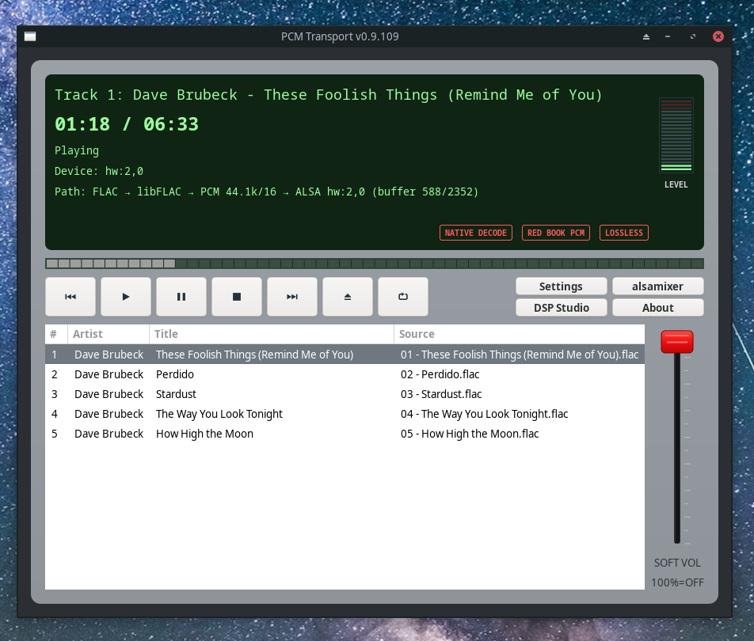
Task: Select These Foolish Things playlist row title
Action: click(254, 355)
